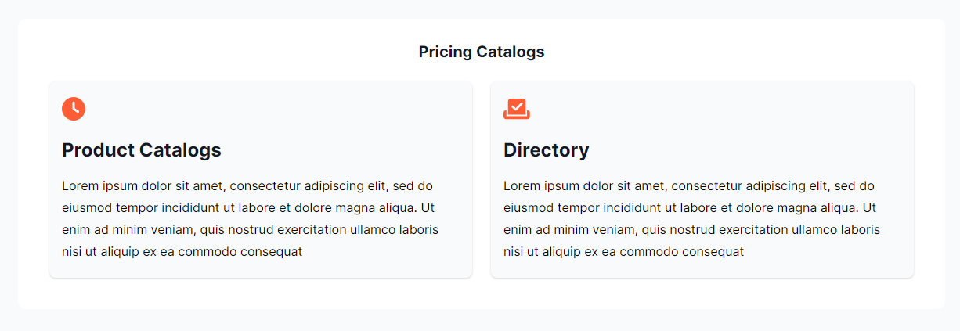The height and width of the screenshot is (331, 960).
Task: Open the Product Catalogs heading
Action: point(142,149)
